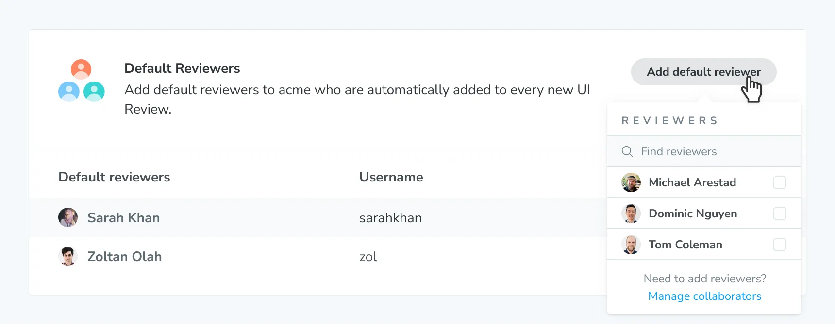Select the sarahkhan username text
Image resolution: width=835 pixels, height=329 pixels.
coord(390,217)
